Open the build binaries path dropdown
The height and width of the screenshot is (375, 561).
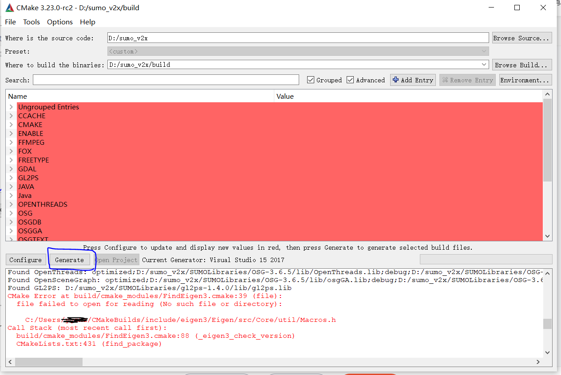pos(484,65)
